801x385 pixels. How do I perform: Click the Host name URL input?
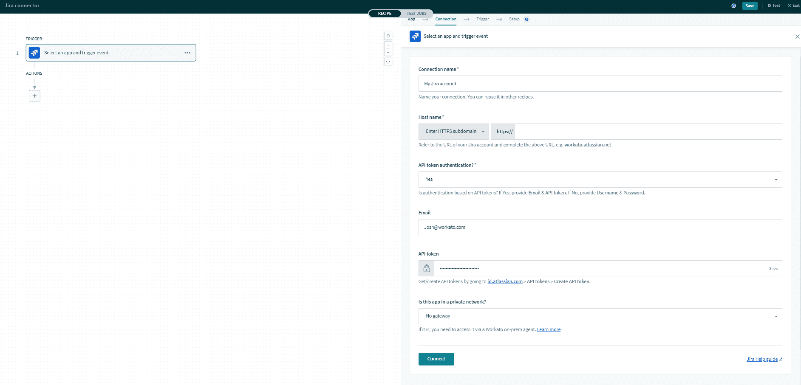pos(648,132)
